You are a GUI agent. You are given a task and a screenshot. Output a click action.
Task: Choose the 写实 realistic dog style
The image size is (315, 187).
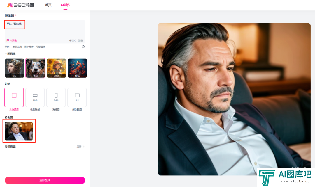(36, 68)
